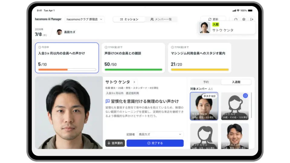Switch to the 入退館 tab

pos(236,82)
